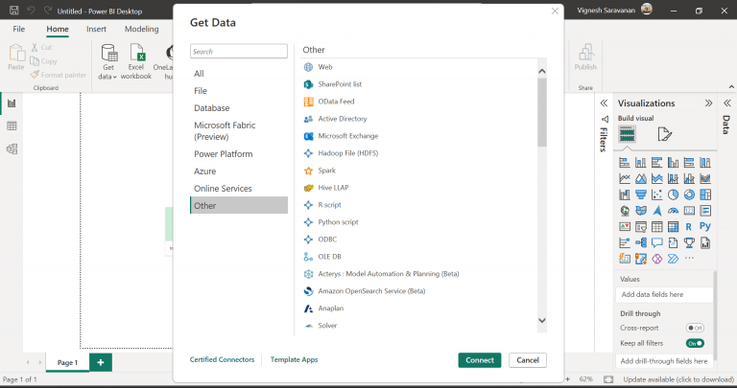Select the Database category in Get Data
This screenshot has width=737, height=388.
[211, 108]
